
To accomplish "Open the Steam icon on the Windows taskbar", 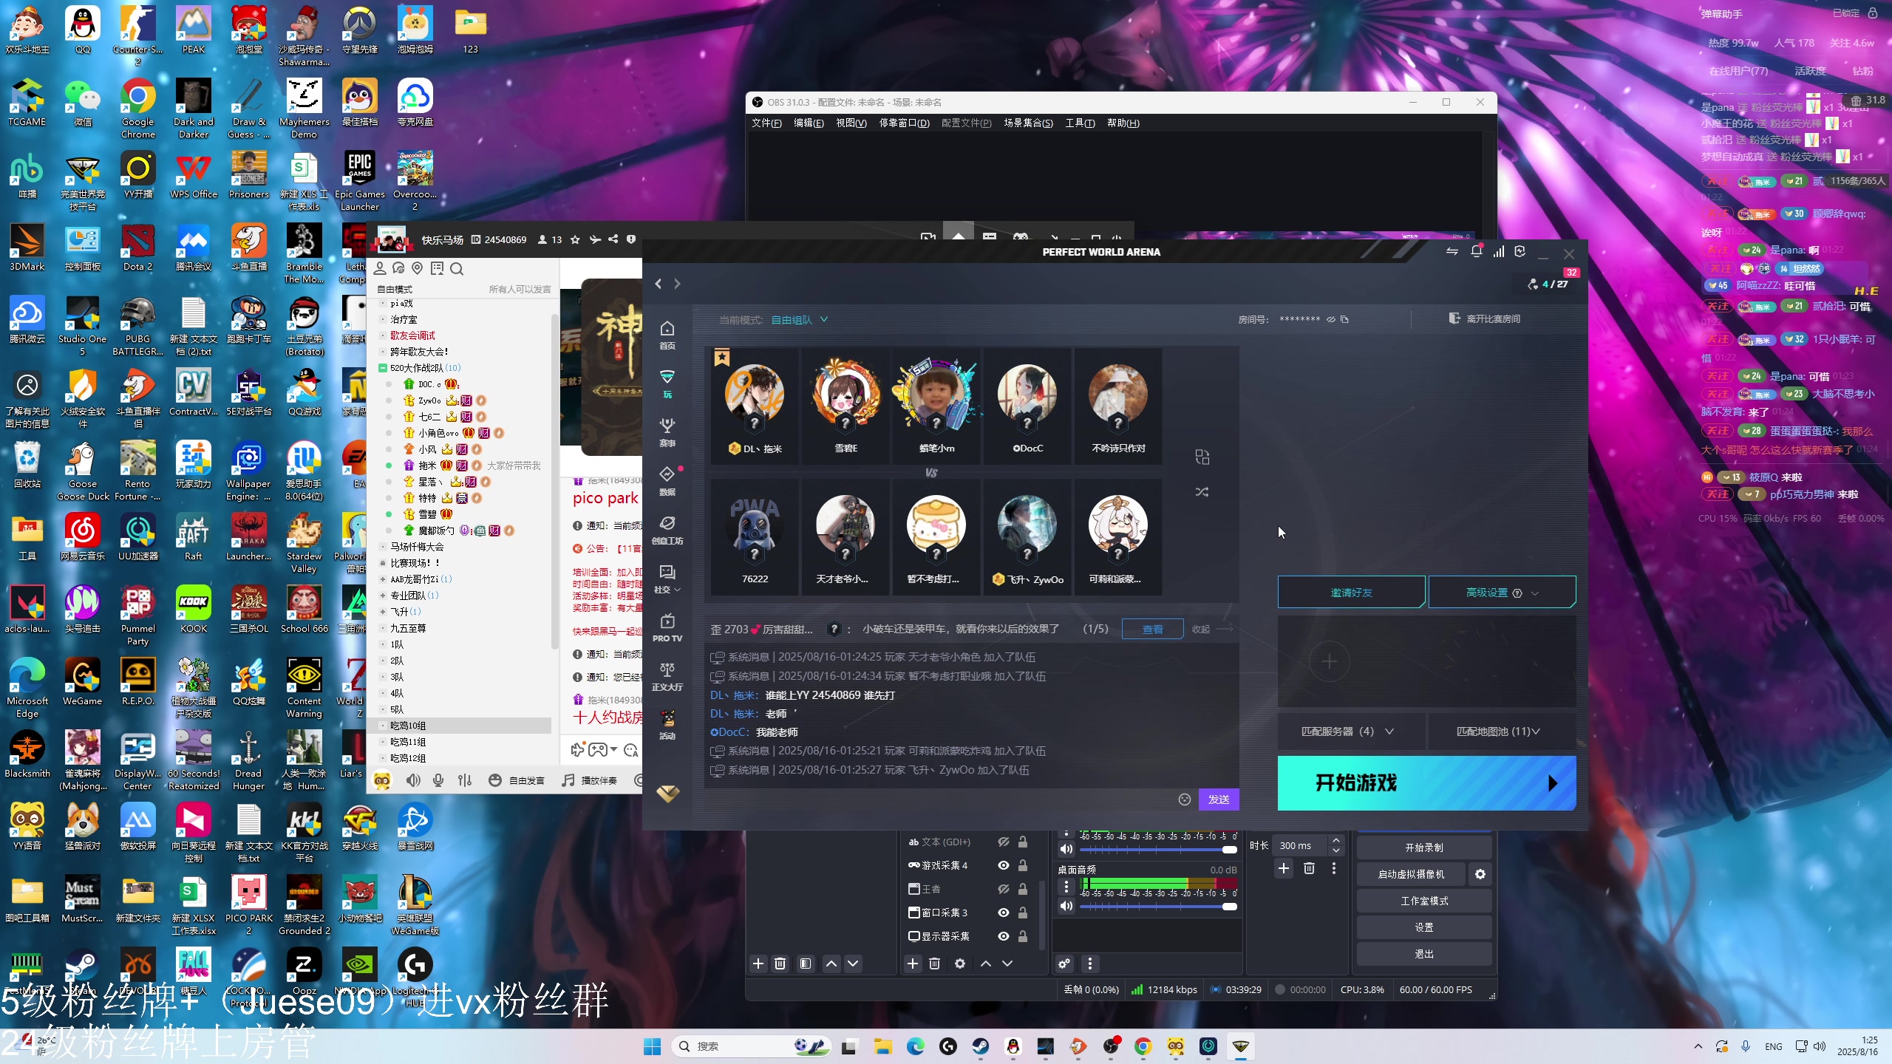I will point(981,1046).
